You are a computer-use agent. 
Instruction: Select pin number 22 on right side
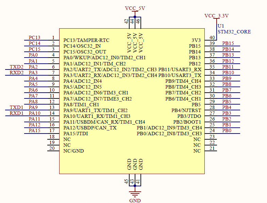pos(212,142)
